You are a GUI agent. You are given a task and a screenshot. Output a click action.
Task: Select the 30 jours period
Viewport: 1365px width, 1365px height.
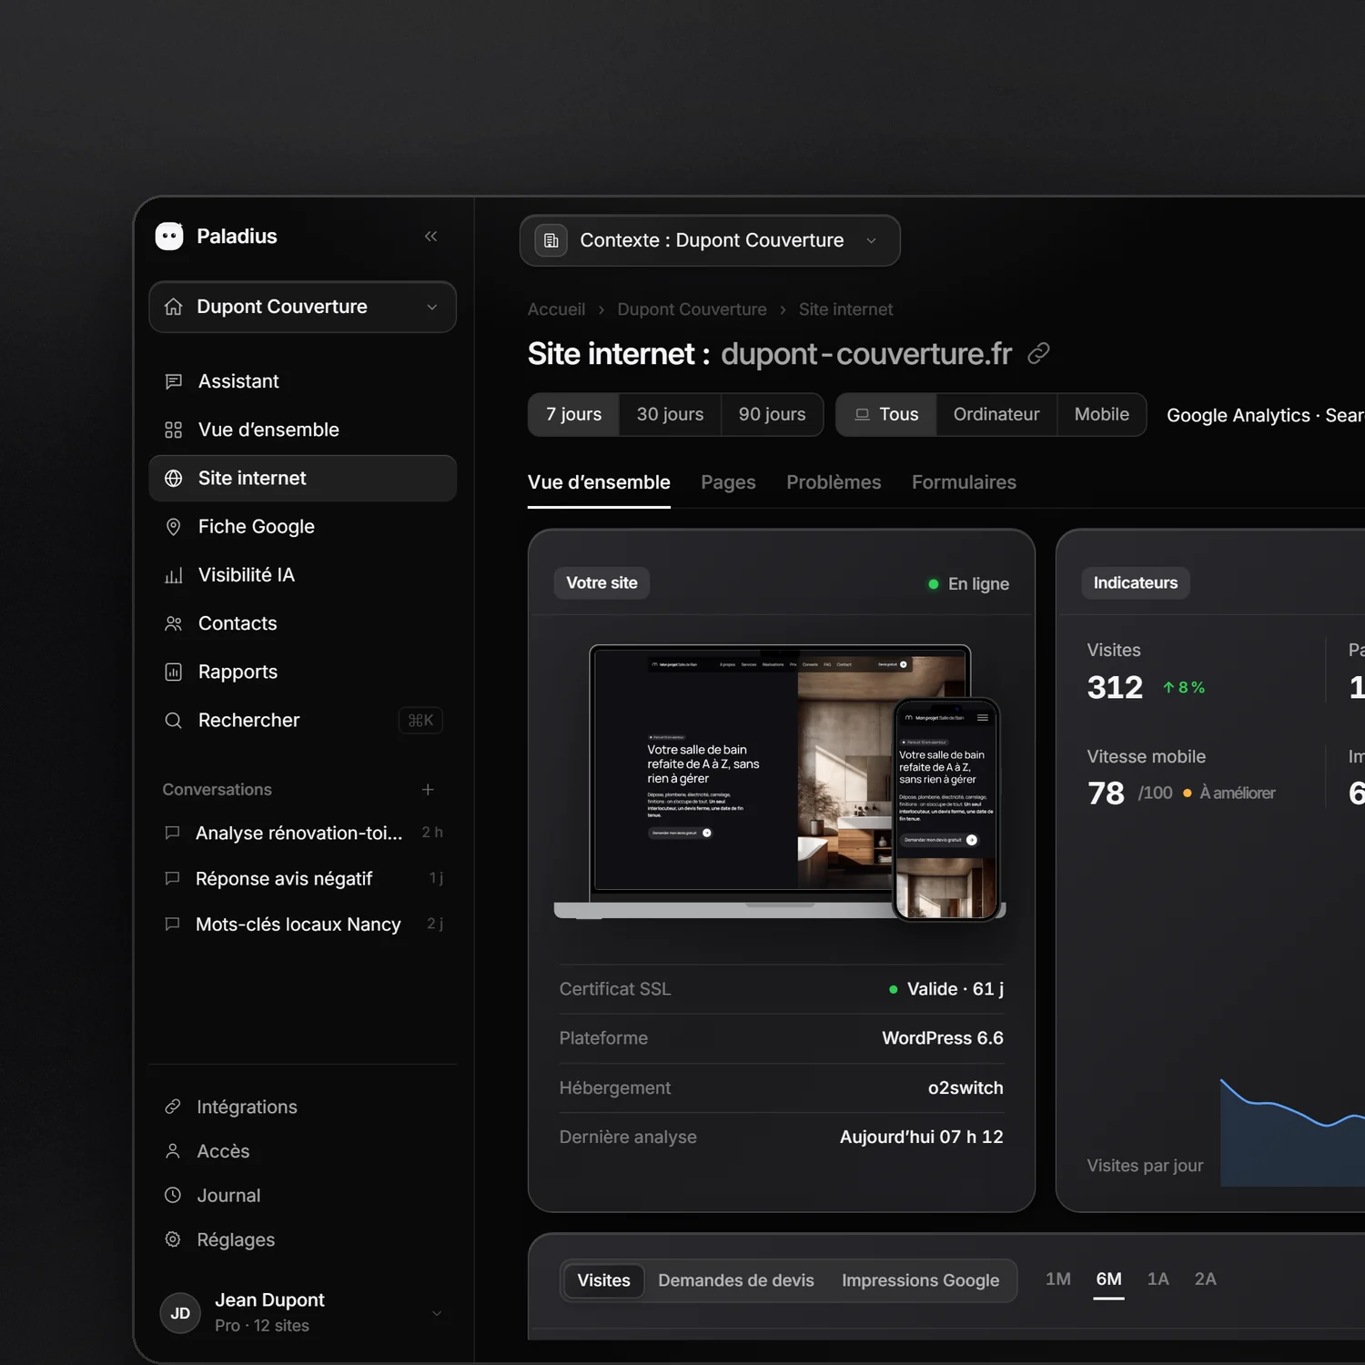(x=670, y=415)
